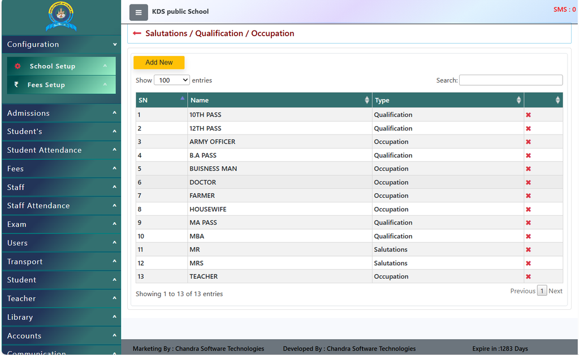579x355 pixels.
Task: Delete the HOUSEWIFE row
Action: (528, 209)
